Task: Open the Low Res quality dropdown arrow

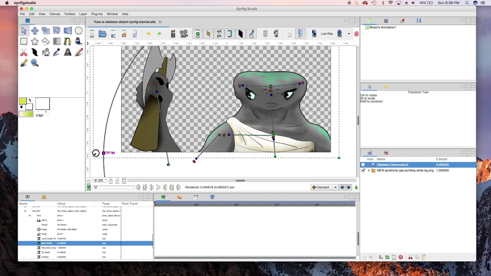Action: point(349,34)
